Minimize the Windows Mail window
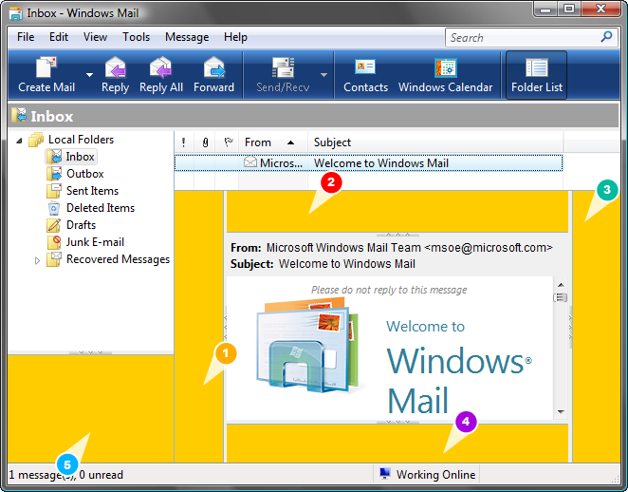 pyautogui.click(x=545, y=9)
